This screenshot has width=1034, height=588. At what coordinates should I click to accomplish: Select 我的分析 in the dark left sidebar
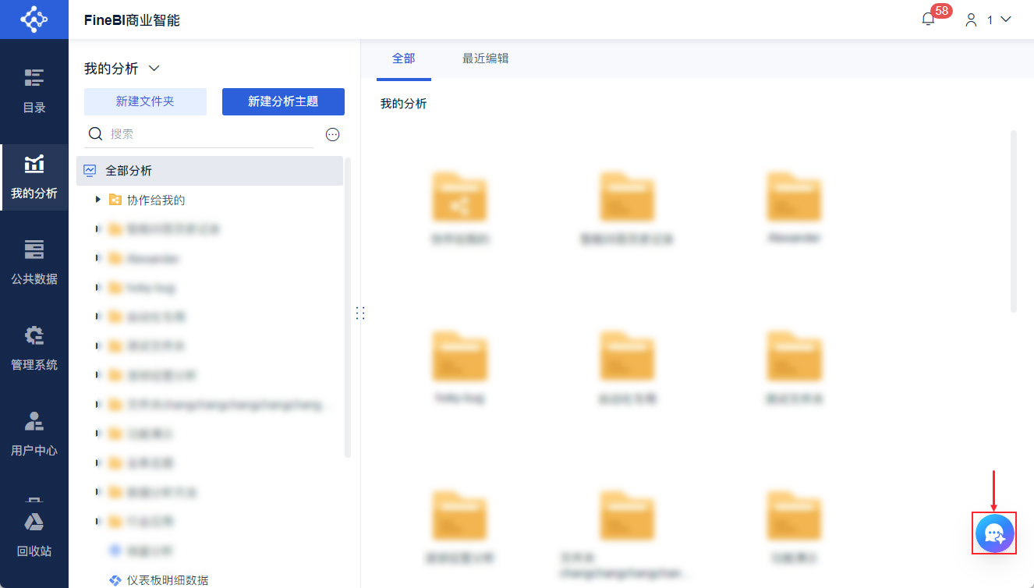pyautogui.click(x=34, y=177)
